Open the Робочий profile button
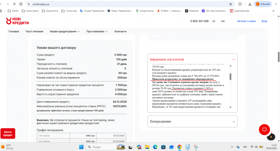The width and height of the screenshot is (280, 151). 262,4
